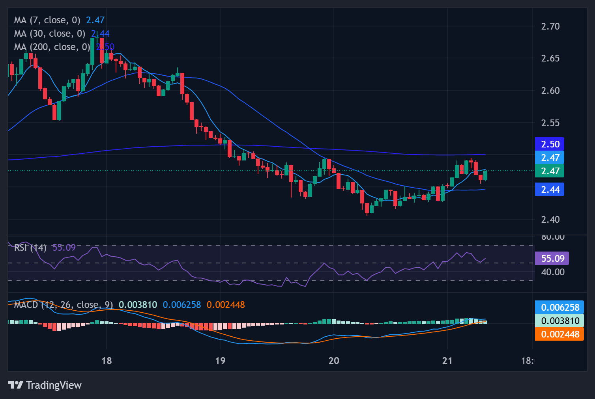Click the purple 55.09 RSI value tag

552,259
